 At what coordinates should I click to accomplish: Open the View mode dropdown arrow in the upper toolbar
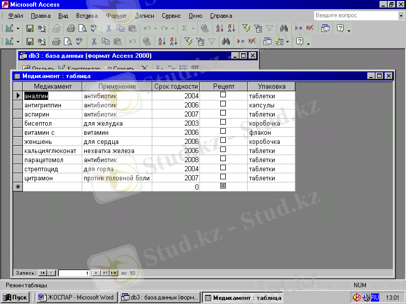[x=18, y=28]
